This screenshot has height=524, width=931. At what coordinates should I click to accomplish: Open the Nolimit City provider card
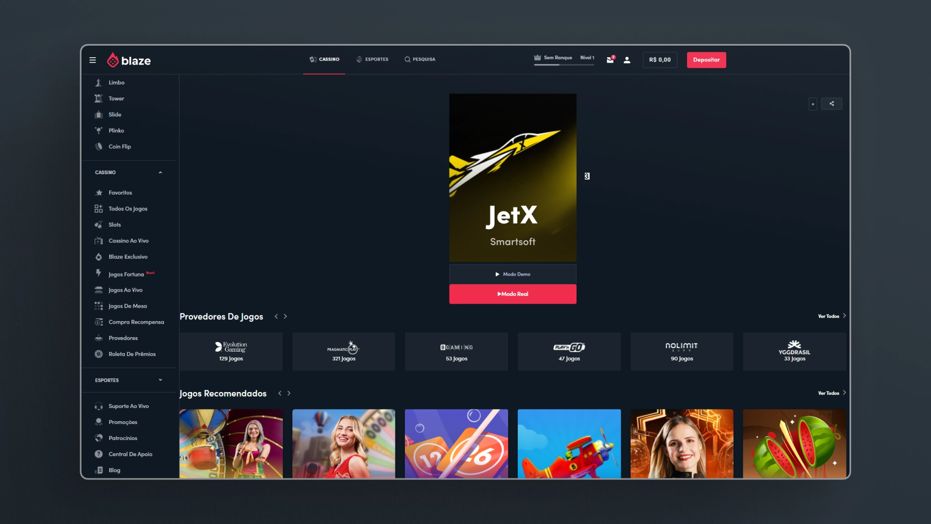(682, 352)
